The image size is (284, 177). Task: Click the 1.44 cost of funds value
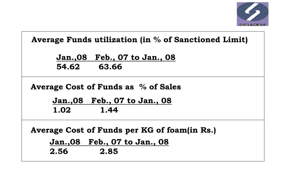pyautogui.click(x=109, y=110)
